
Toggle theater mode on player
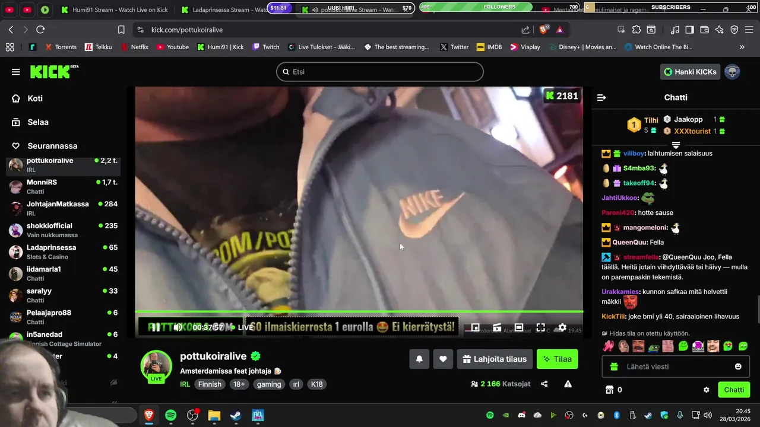[518, 327]
